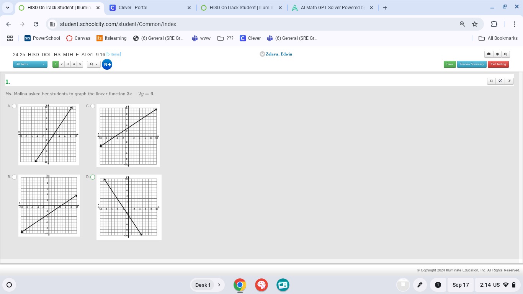Open the search dropdown beside item numbers
523x294 pixels.
click(94, 64)
